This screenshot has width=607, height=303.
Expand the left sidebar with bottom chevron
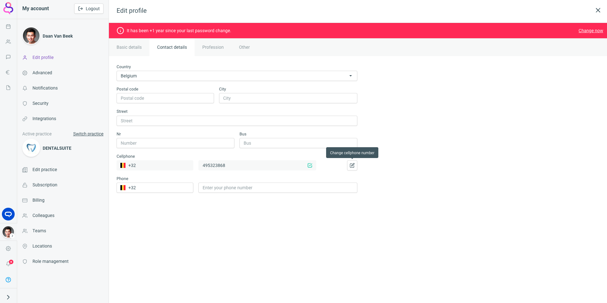click(8, 297)
